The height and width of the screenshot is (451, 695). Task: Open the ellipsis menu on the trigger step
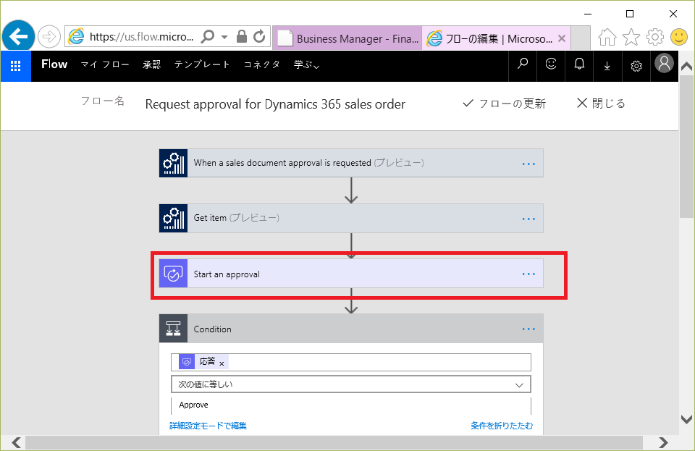(x=528, y=164)
